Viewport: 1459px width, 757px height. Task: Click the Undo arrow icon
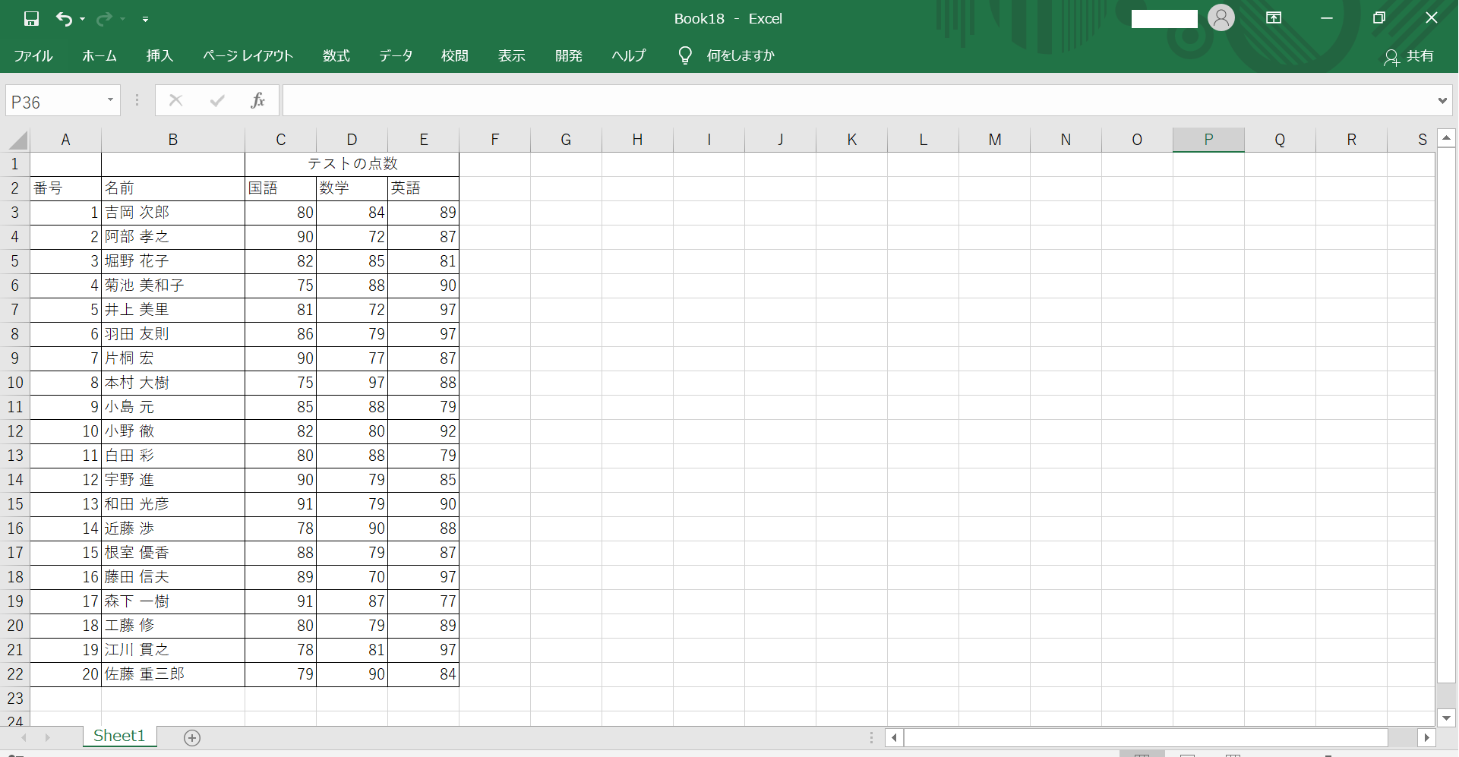point(64,19)
